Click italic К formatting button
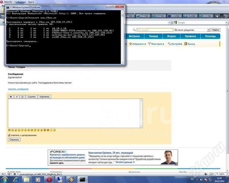 point(17,97)
